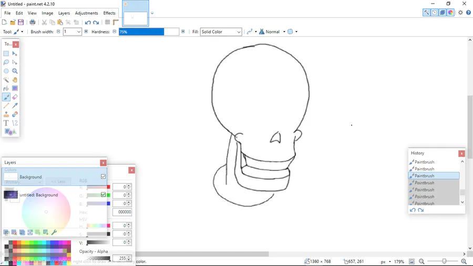
Task: Open the Effects menu
Action: tap(109, 13)
